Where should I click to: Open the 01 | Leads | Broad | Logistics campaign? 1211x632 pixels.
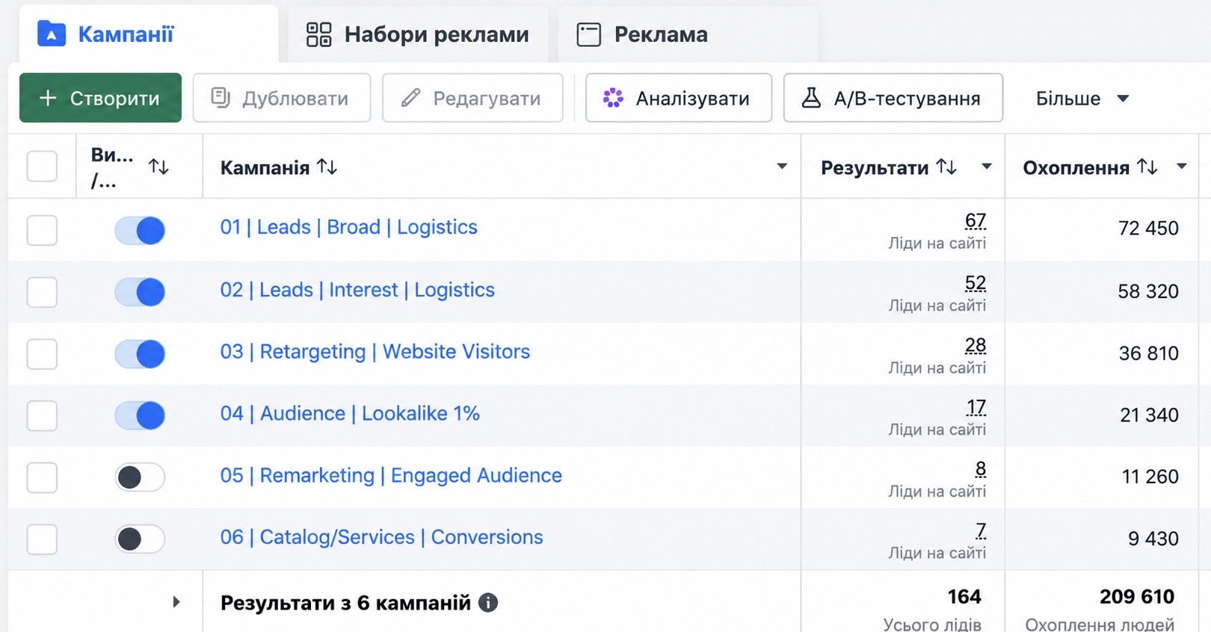pos(348,227)
